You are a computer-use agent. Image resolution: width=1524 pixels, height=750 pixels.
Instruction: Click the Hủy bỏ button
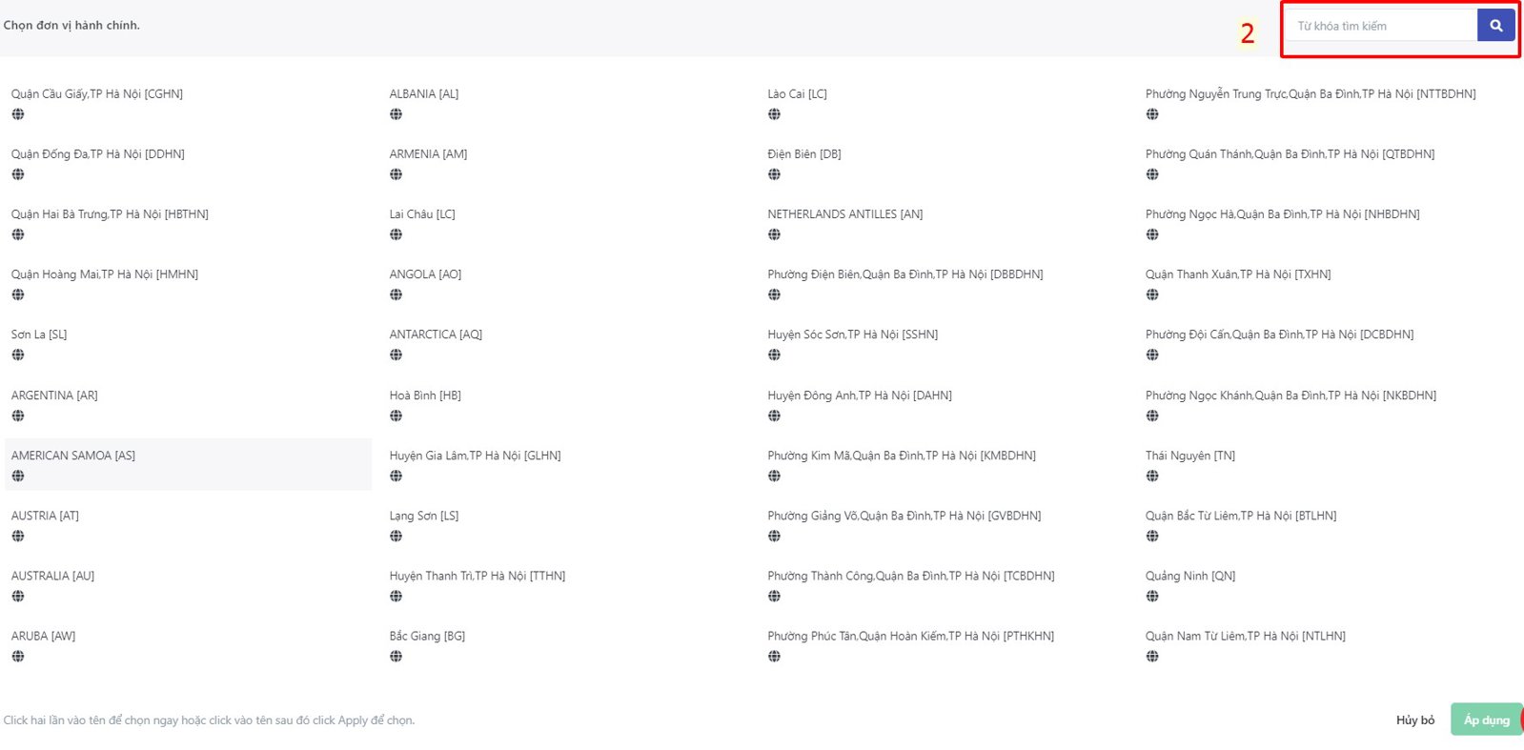(x=1415, y=720)
